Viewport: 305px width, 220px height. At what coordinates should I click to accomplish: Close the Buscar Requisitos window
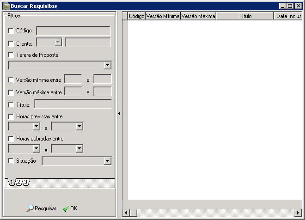(299, 6)
